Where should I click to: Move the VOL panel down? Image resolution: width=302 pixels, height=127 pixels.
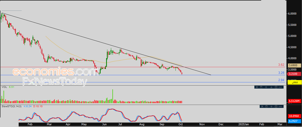[x=271, y=87]
